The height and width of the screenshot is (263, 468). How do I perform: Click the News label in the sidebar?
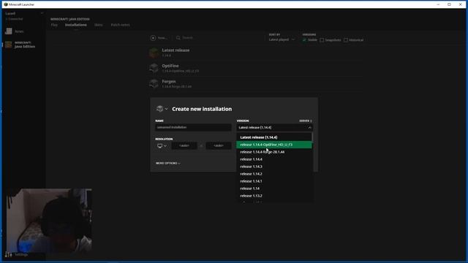(x=19, y=31)
